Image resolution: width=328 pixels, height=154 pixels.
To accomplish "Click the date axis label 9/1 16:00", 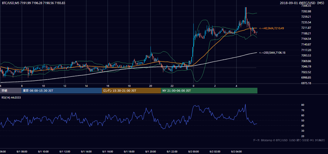I will tap(108, 151).
